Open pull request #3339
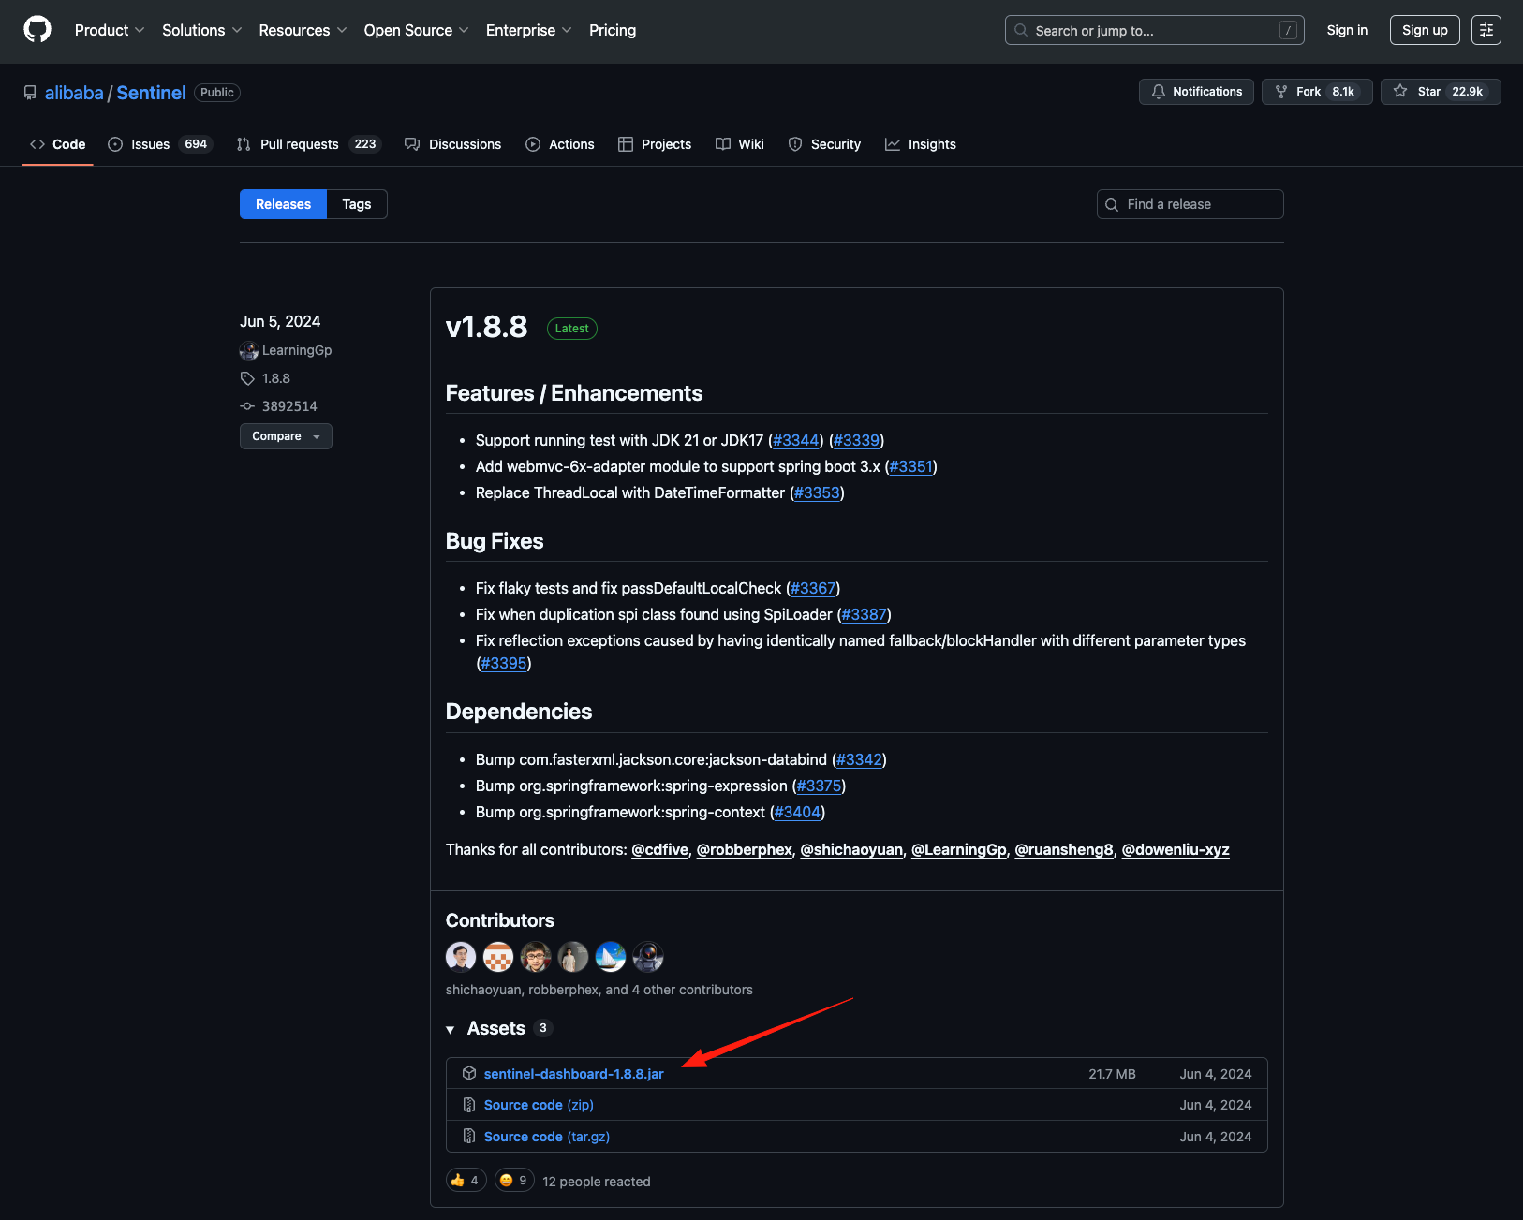Image resolution: width=1523 pixels, height=1220 pixels. (x=857, y=440)
